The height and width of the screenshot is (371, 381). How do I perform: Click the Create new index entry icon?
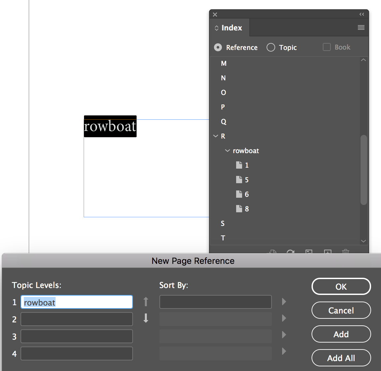(327, 252)
